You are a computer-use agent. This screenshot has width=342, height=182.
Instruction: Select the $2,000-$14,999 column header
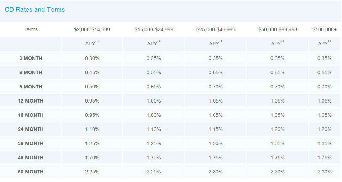[x=92, y=29]
